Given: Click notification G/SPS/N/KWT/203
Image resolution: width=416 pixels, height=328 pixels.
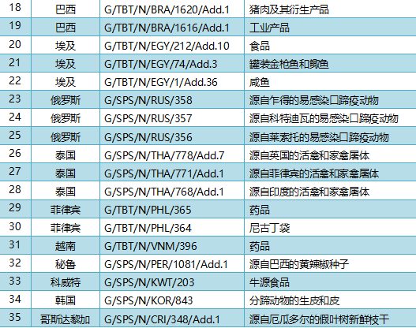Looking at the screenshot, I should click(x=149, y=282).
